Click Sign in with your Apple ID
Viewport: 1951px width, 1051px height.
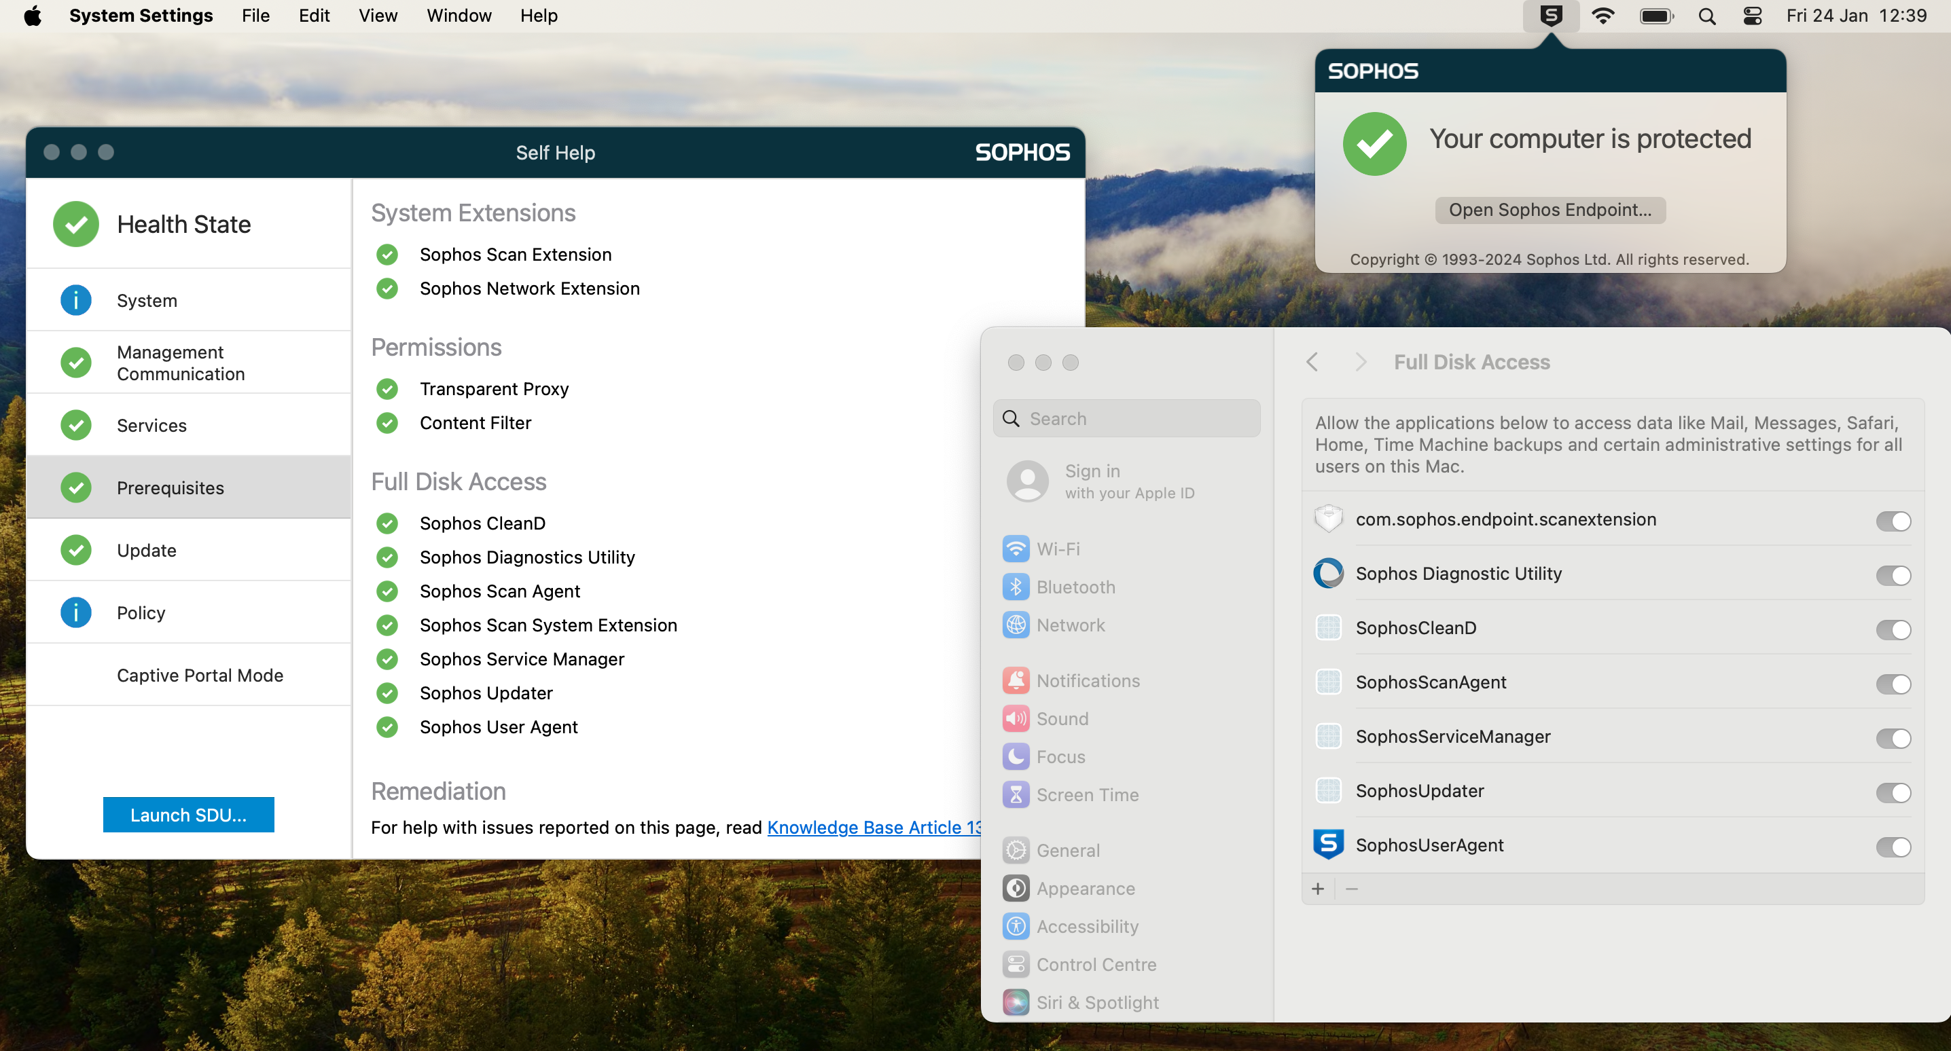(1128, 481)
